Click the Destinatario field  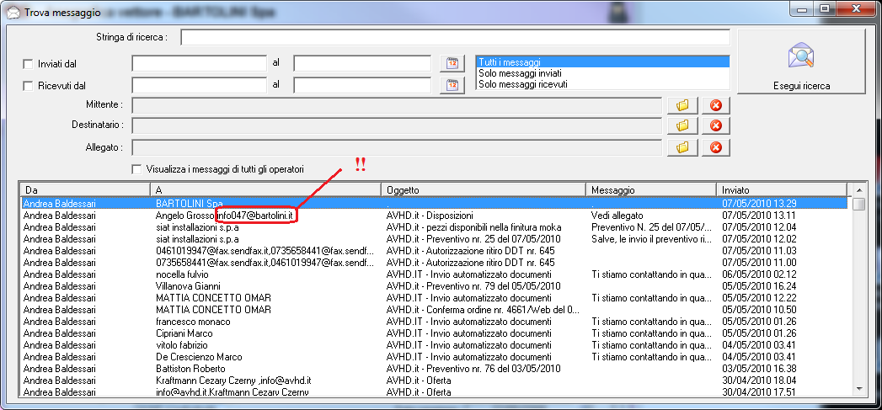coord(397,125)
